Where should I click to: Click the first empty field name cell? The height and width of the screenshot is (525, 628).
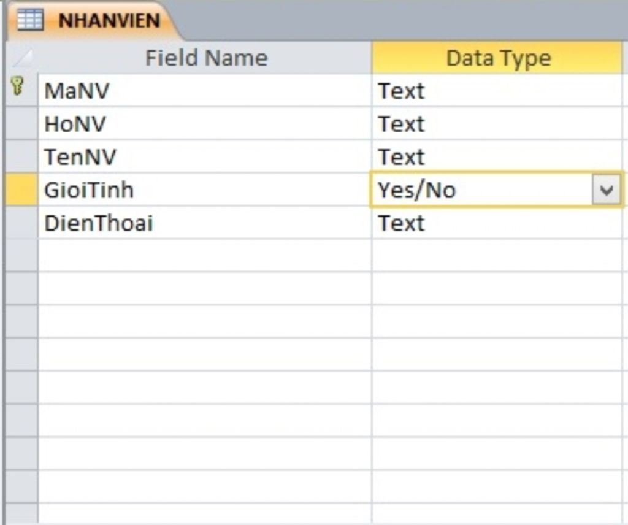pos(204,256)
